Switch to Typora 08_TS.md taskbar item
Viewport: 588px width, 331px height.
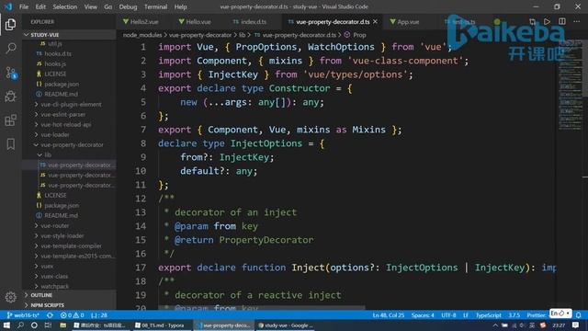[160, 325]
